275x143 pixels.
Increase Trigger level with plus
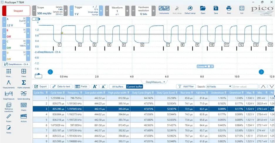point(101,11)
